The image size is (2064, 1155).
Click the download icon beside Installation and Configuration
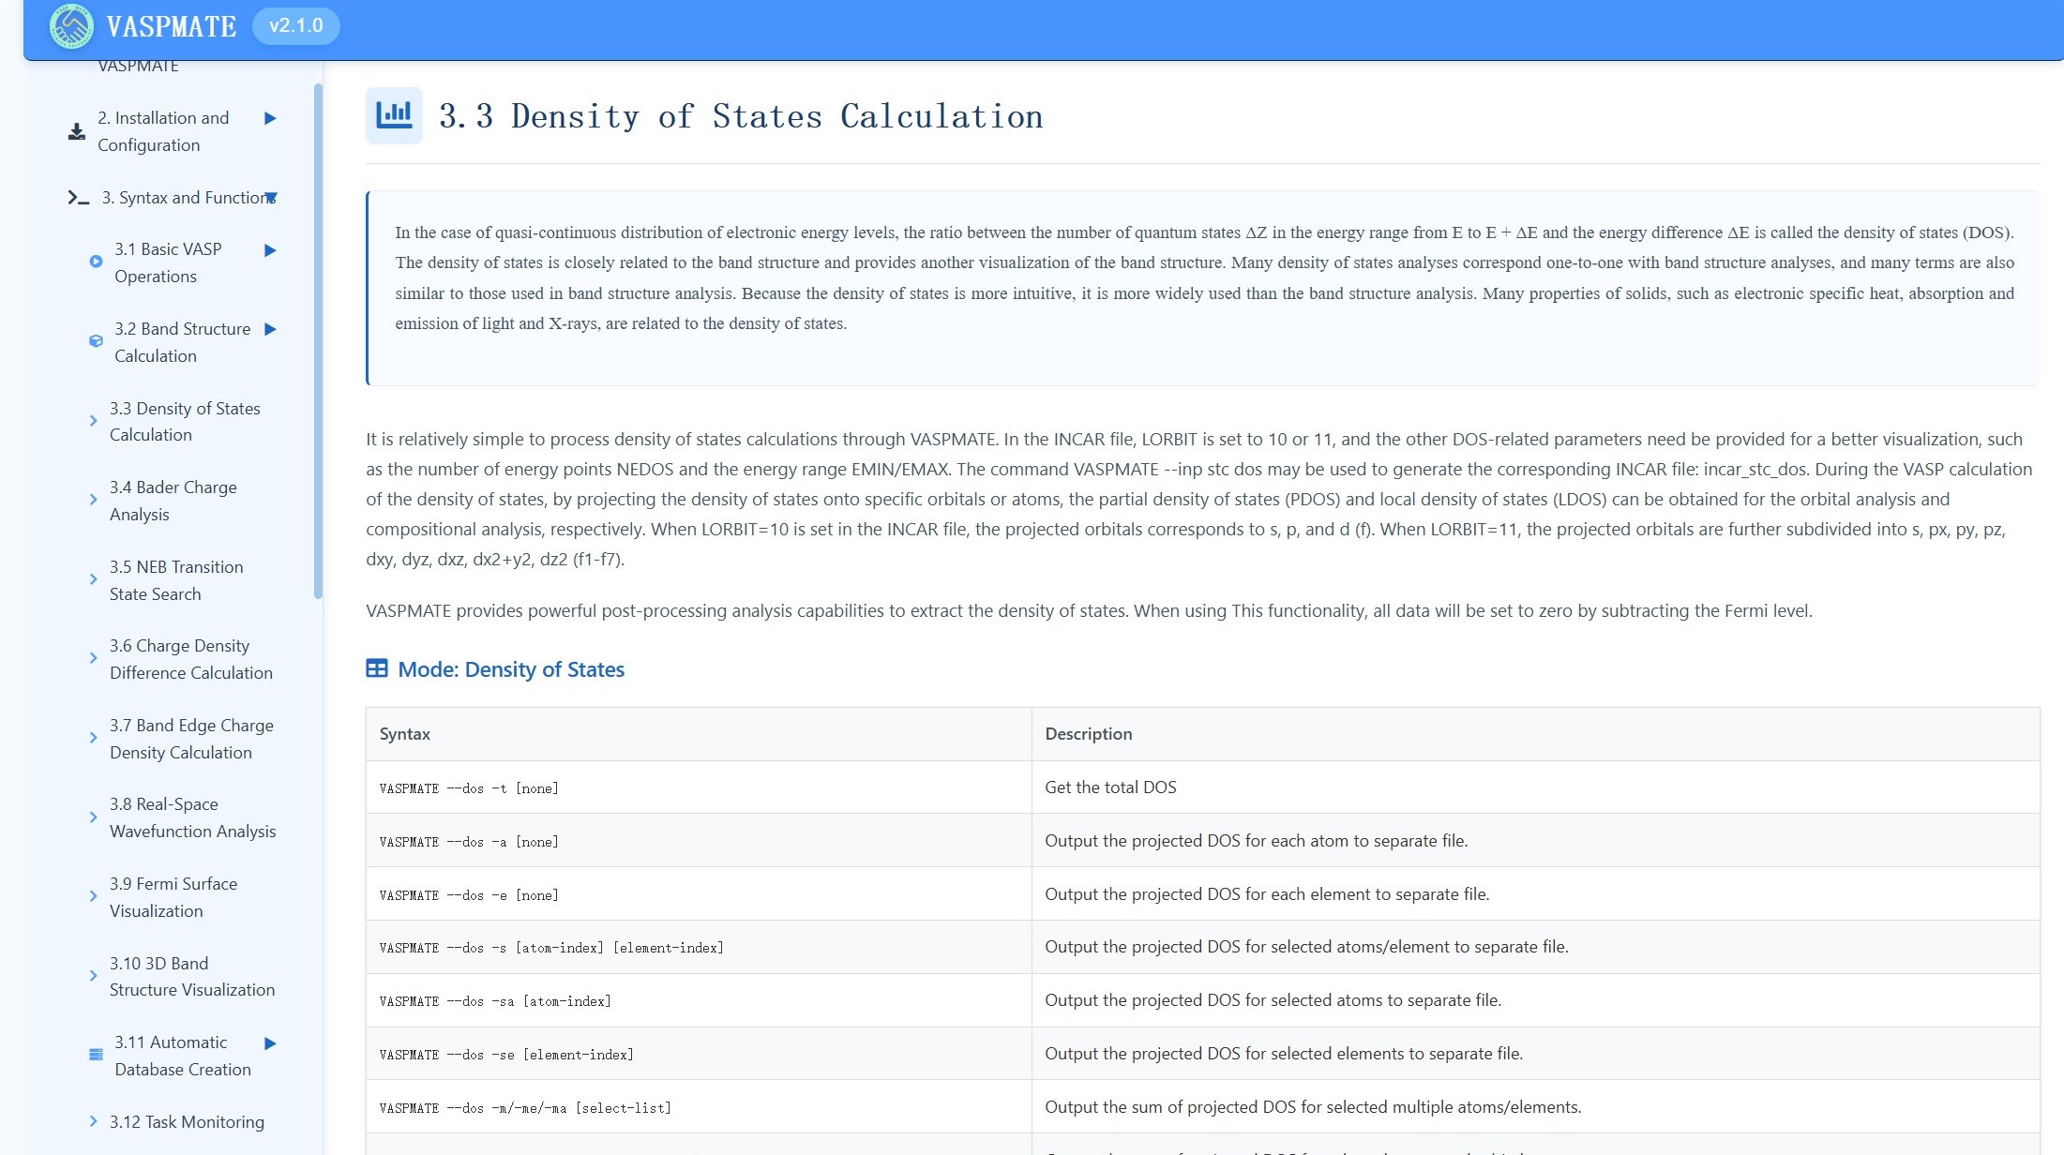(x=77, y=132)
